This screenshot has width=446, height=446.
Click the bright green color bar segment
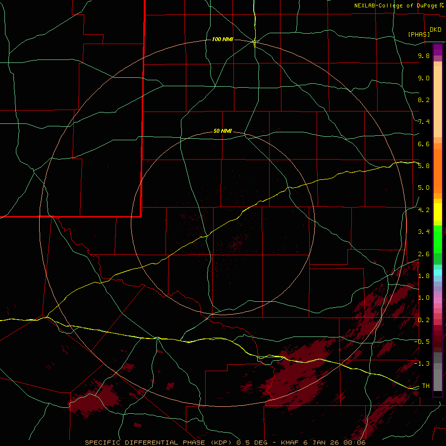click(x=438, y=239)
